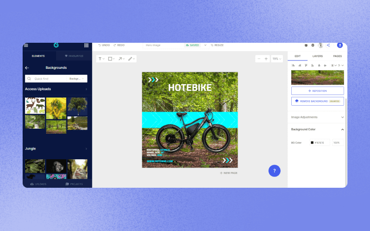Screen dimensions: 370x231
Task: Align bottom edges icon
Action: [312, 65]
